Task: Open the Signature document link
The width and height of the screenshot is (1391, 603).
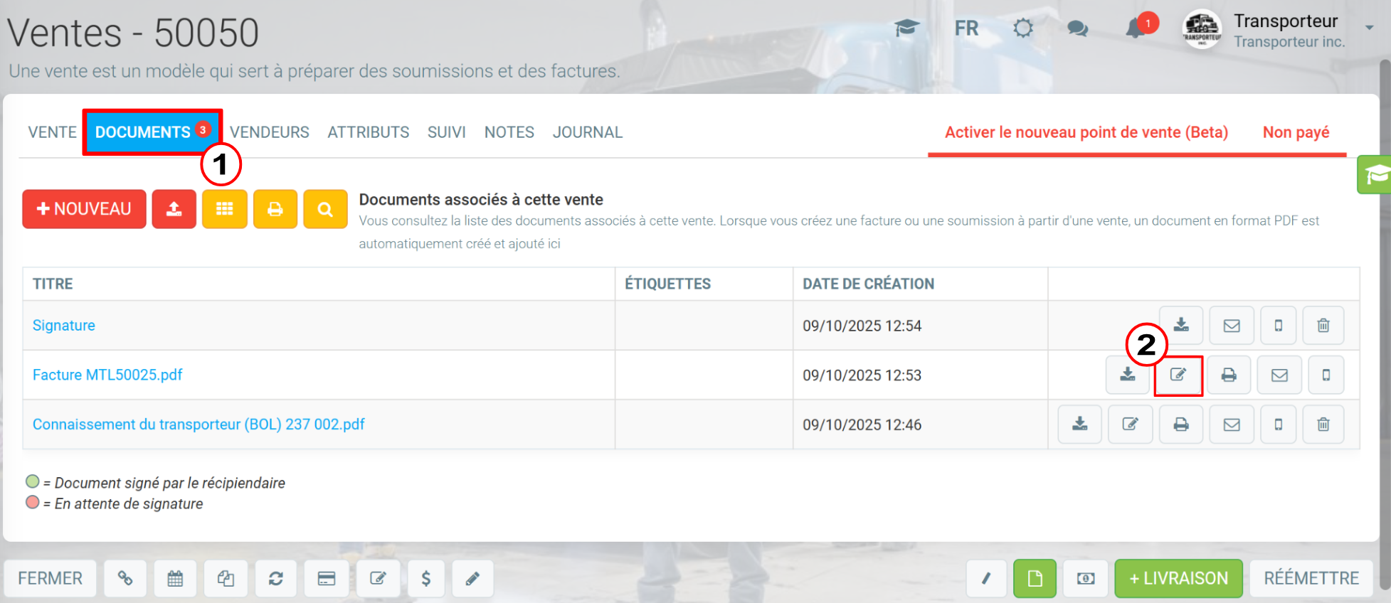Action: 64,325
